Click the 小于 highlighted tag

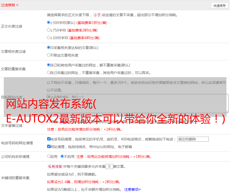point(97,15)
